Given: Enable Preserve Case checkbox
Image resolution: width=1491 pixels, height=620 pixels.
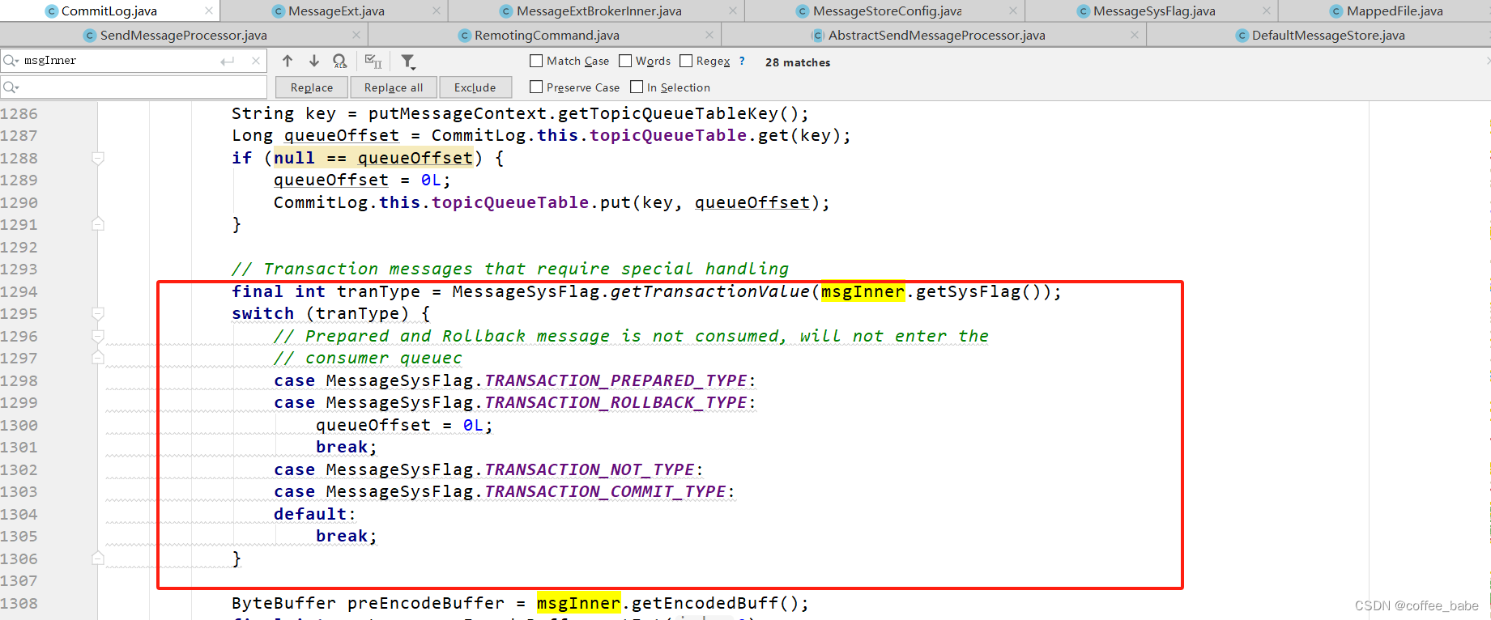Looking at the screenshot, I should pos(536,87).
